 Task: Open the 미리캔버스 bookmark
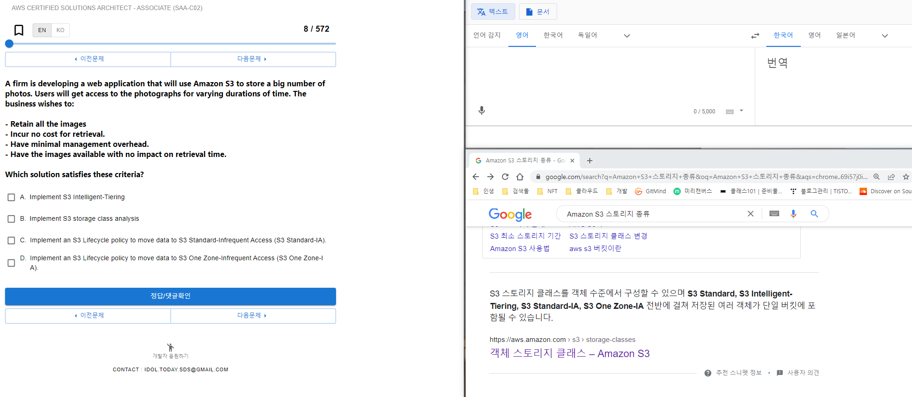693,191
